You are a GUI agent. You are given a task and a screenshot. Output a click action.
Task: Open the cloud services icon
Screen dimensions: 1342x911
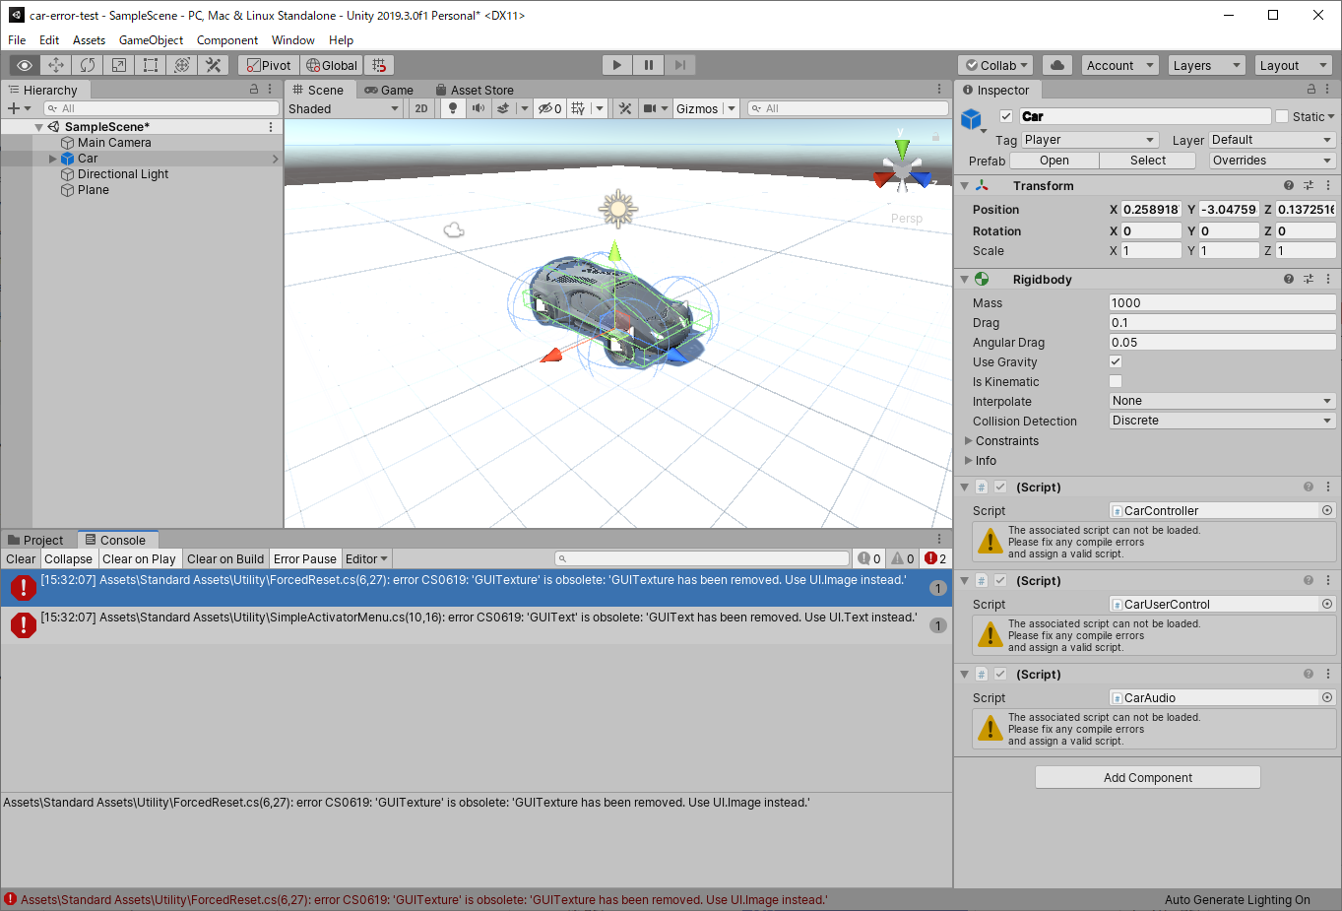1057,65
